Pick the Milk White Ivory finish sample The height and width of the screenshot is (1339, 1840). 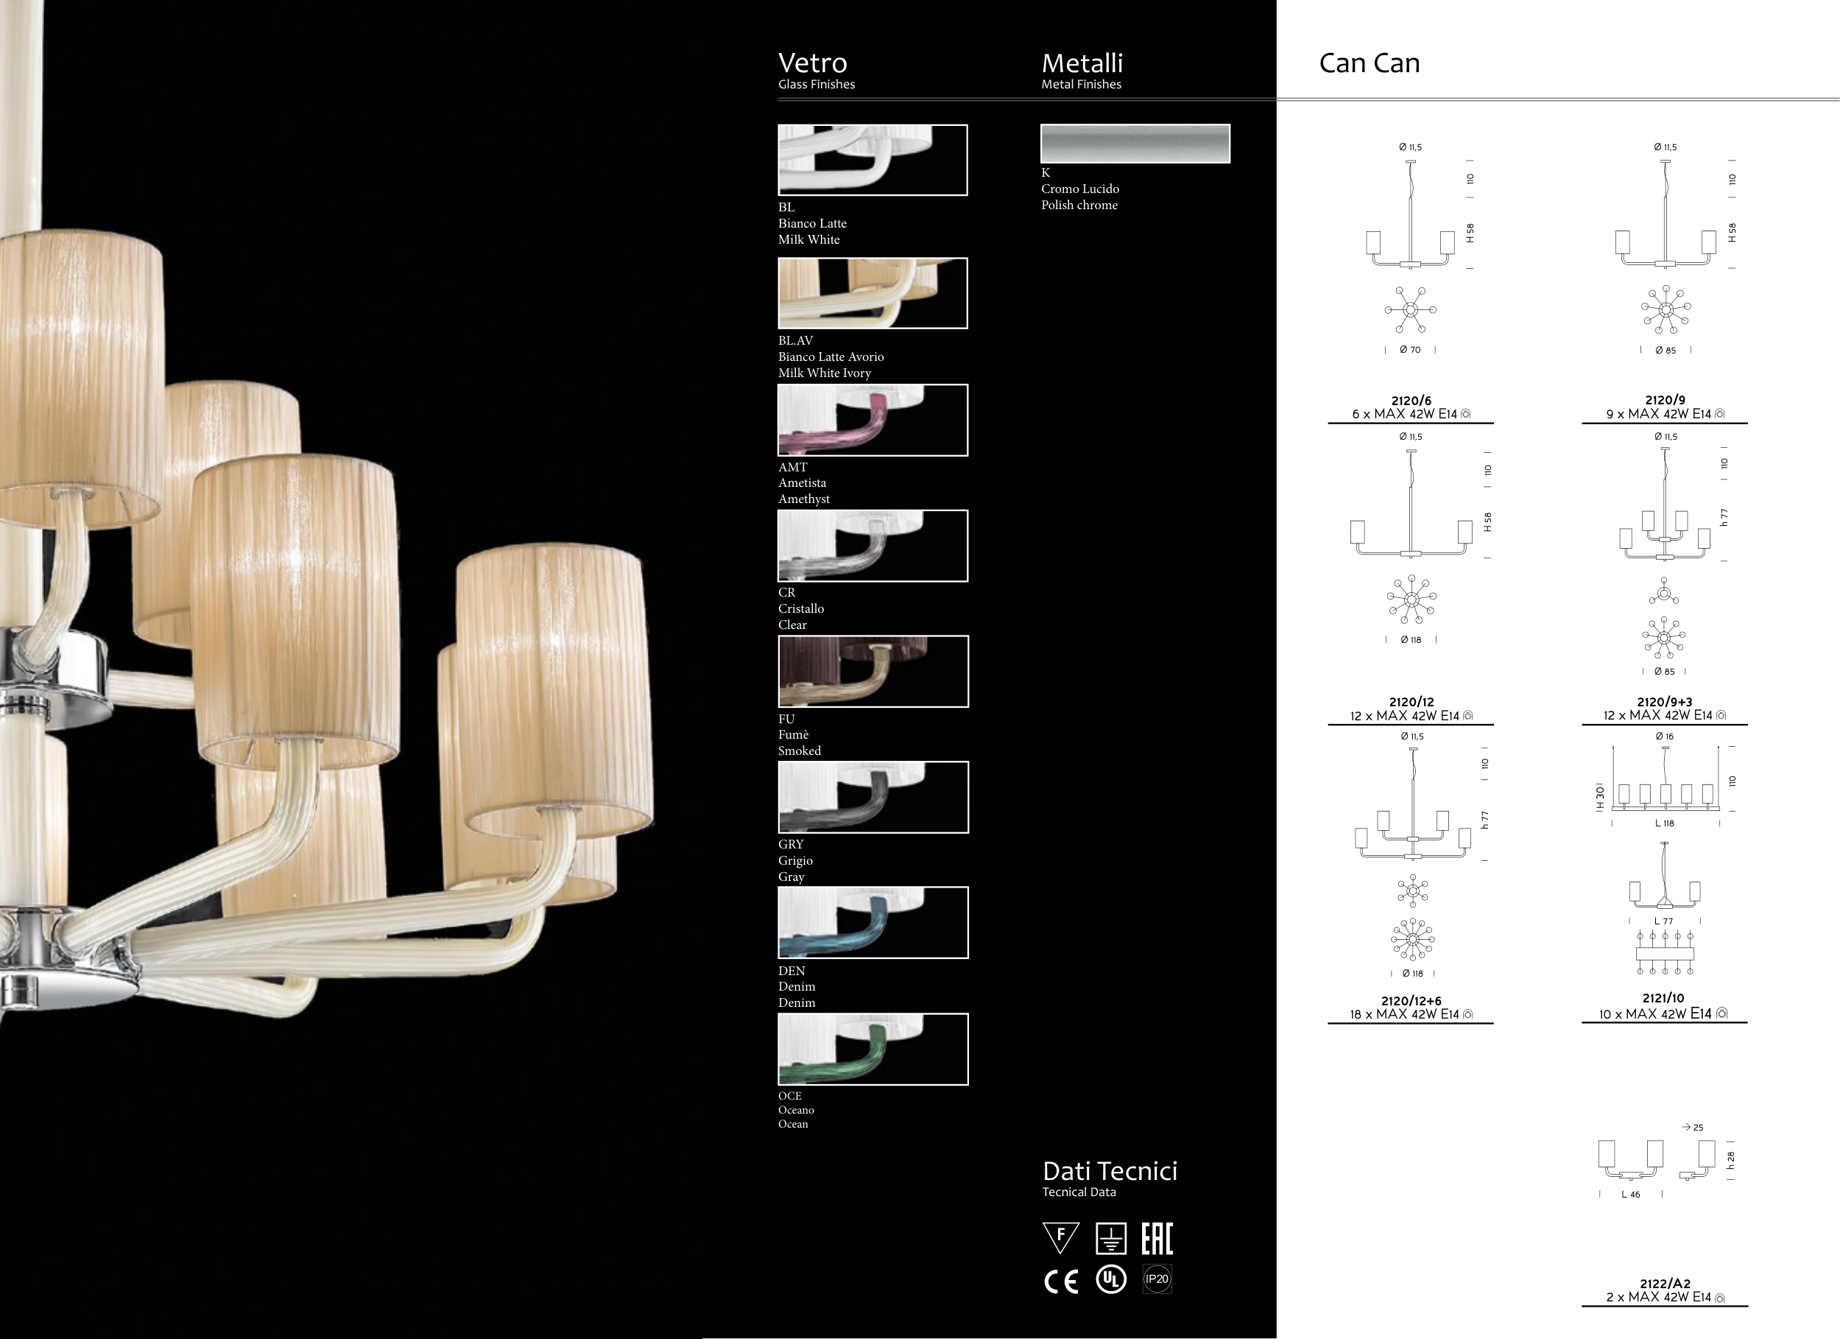point(872,293)
